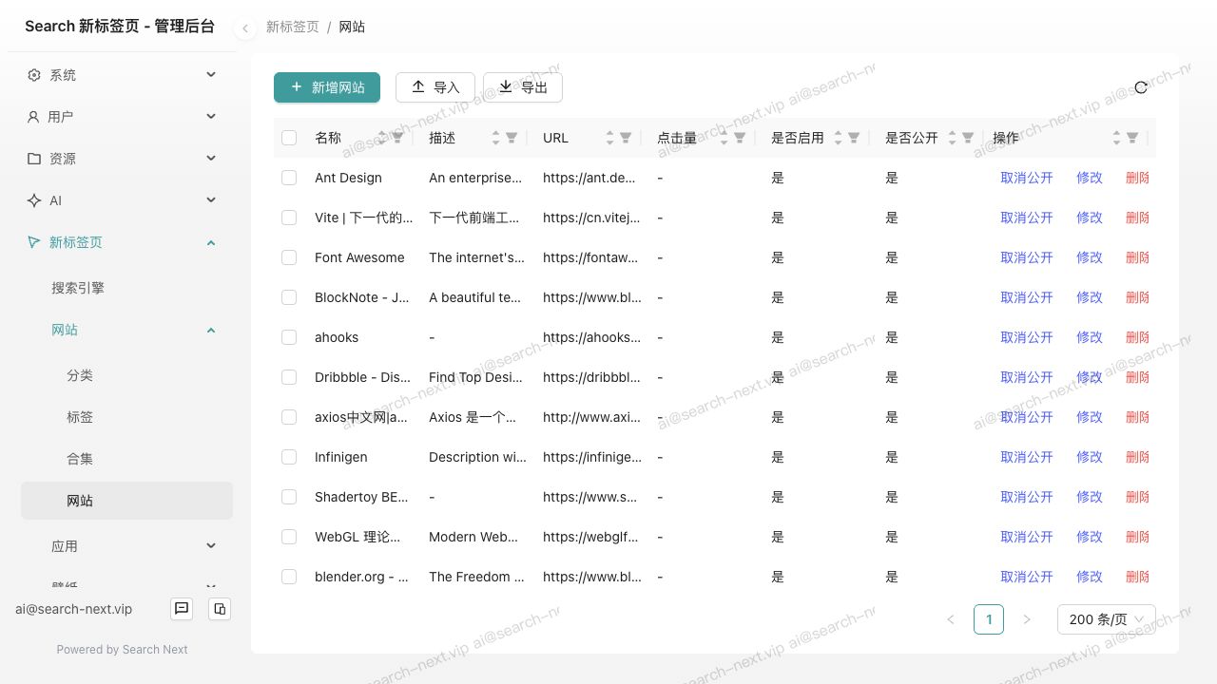Expand the 用户 menu chevron
1217x684 pixels.
tap(211, 116)
